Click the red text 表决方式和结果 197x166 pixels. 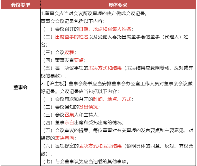click(105, 68)
